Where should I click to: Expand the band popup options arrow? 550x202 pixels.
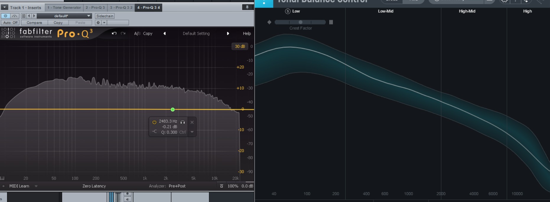(x=192, y=132)
